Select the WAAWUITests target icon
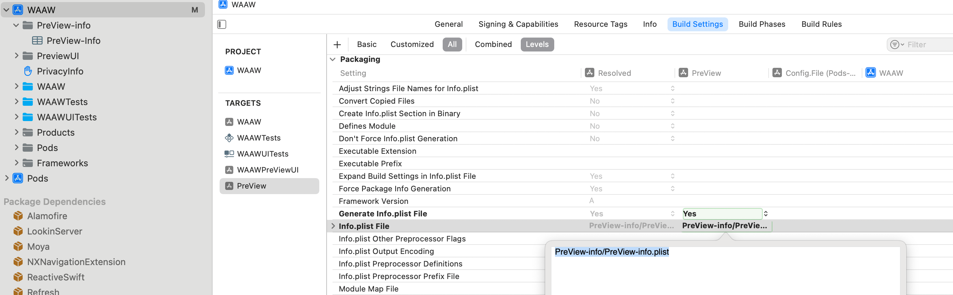This screenshot has width=953, height=295. pyautogui.click(x=229, y=154)
